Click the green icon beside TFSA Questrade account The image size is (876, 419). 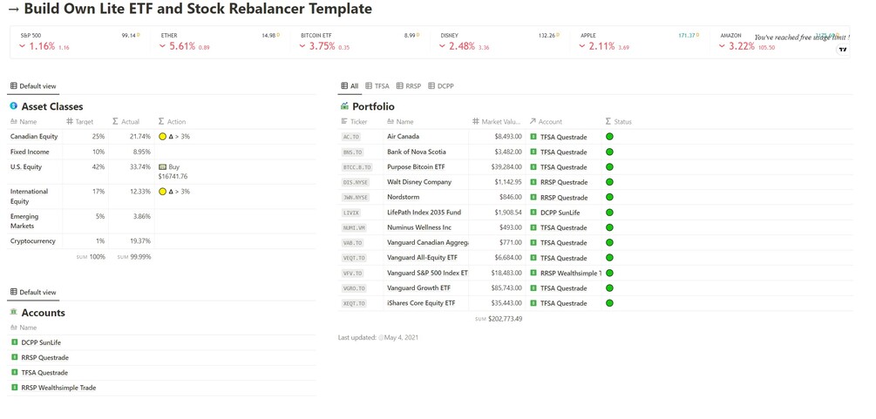(15, 372)
